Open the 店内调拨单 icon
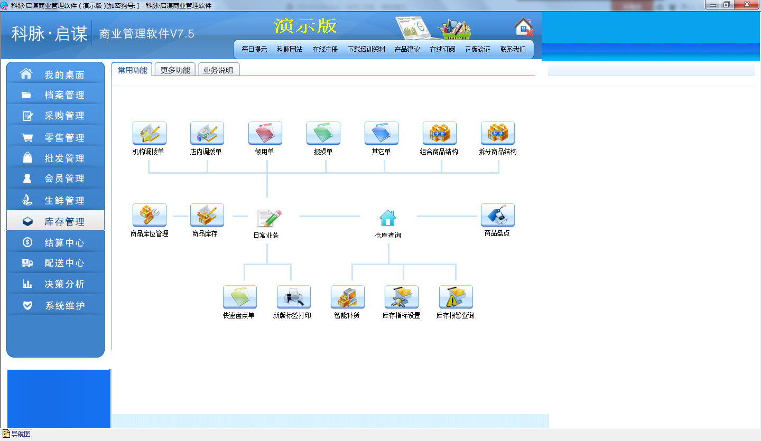 (x=207, y=133)
